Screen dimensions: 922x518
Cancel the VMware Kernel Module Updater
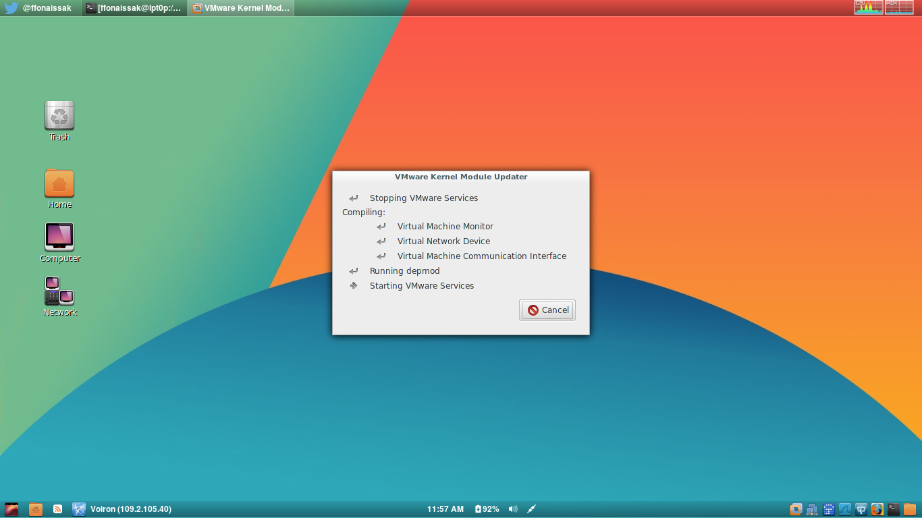click(x=547, y=310)
